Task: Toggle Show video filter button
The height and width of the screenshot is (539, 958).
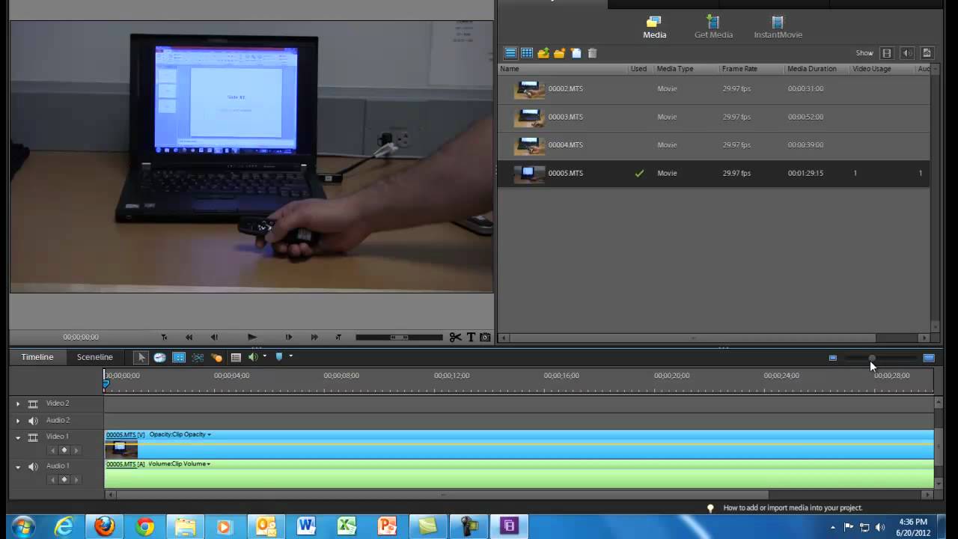Action: coord(887,53)
